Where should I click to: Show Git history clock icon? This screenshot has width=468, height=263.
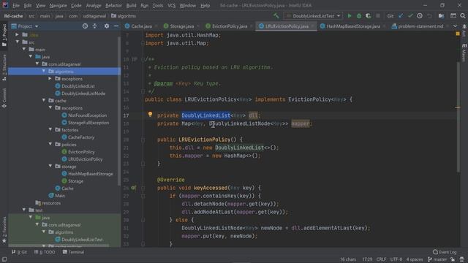(x=420, y=16)
